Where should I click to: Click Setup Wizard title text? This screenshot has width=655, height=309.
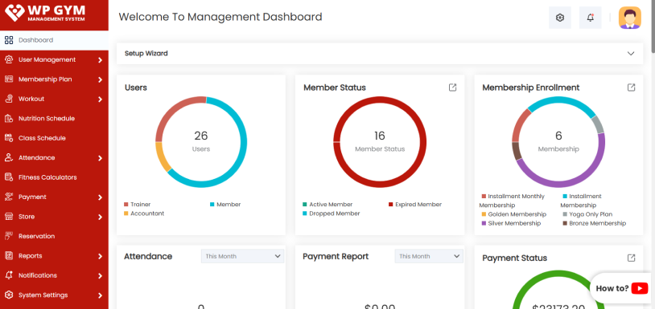(146, 53)
